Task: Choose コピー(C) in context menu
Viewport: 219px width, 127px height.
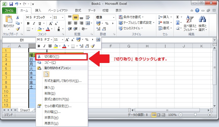Action: pos(62,62)
